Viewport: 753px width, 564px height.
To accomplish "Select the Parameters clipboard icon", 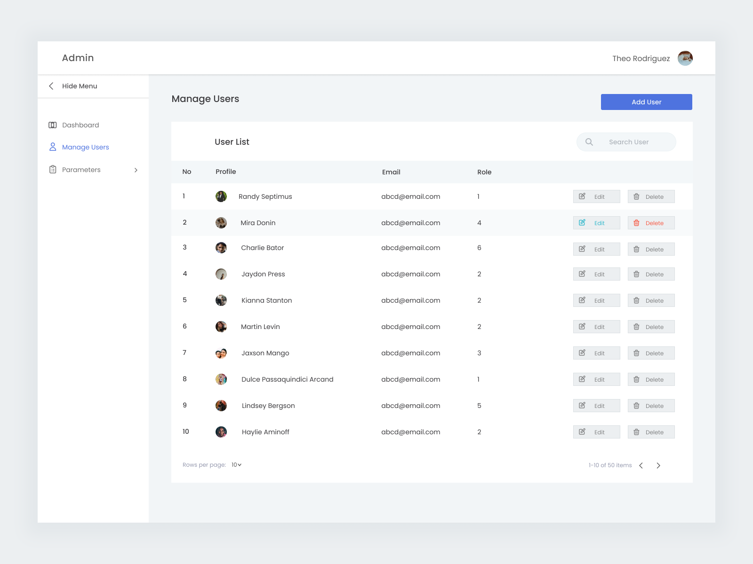I will tap(53, 169).
